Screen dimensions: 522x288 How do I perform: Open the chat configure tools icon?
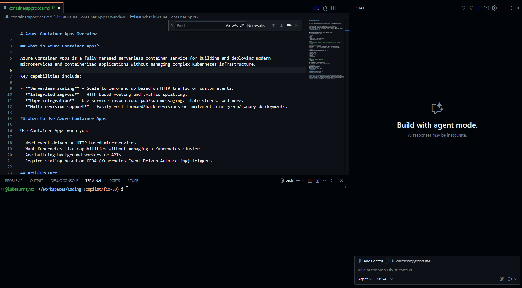pyautogui.click(x=502, y=279)
